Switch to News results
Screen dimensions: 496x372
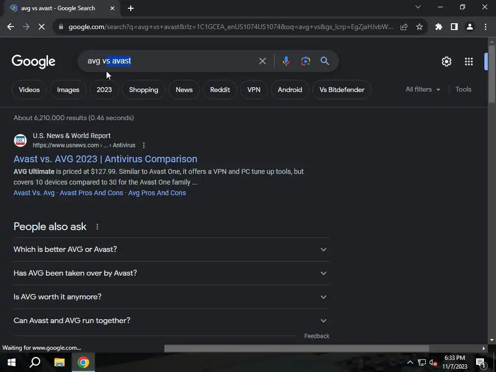[184, 90]
